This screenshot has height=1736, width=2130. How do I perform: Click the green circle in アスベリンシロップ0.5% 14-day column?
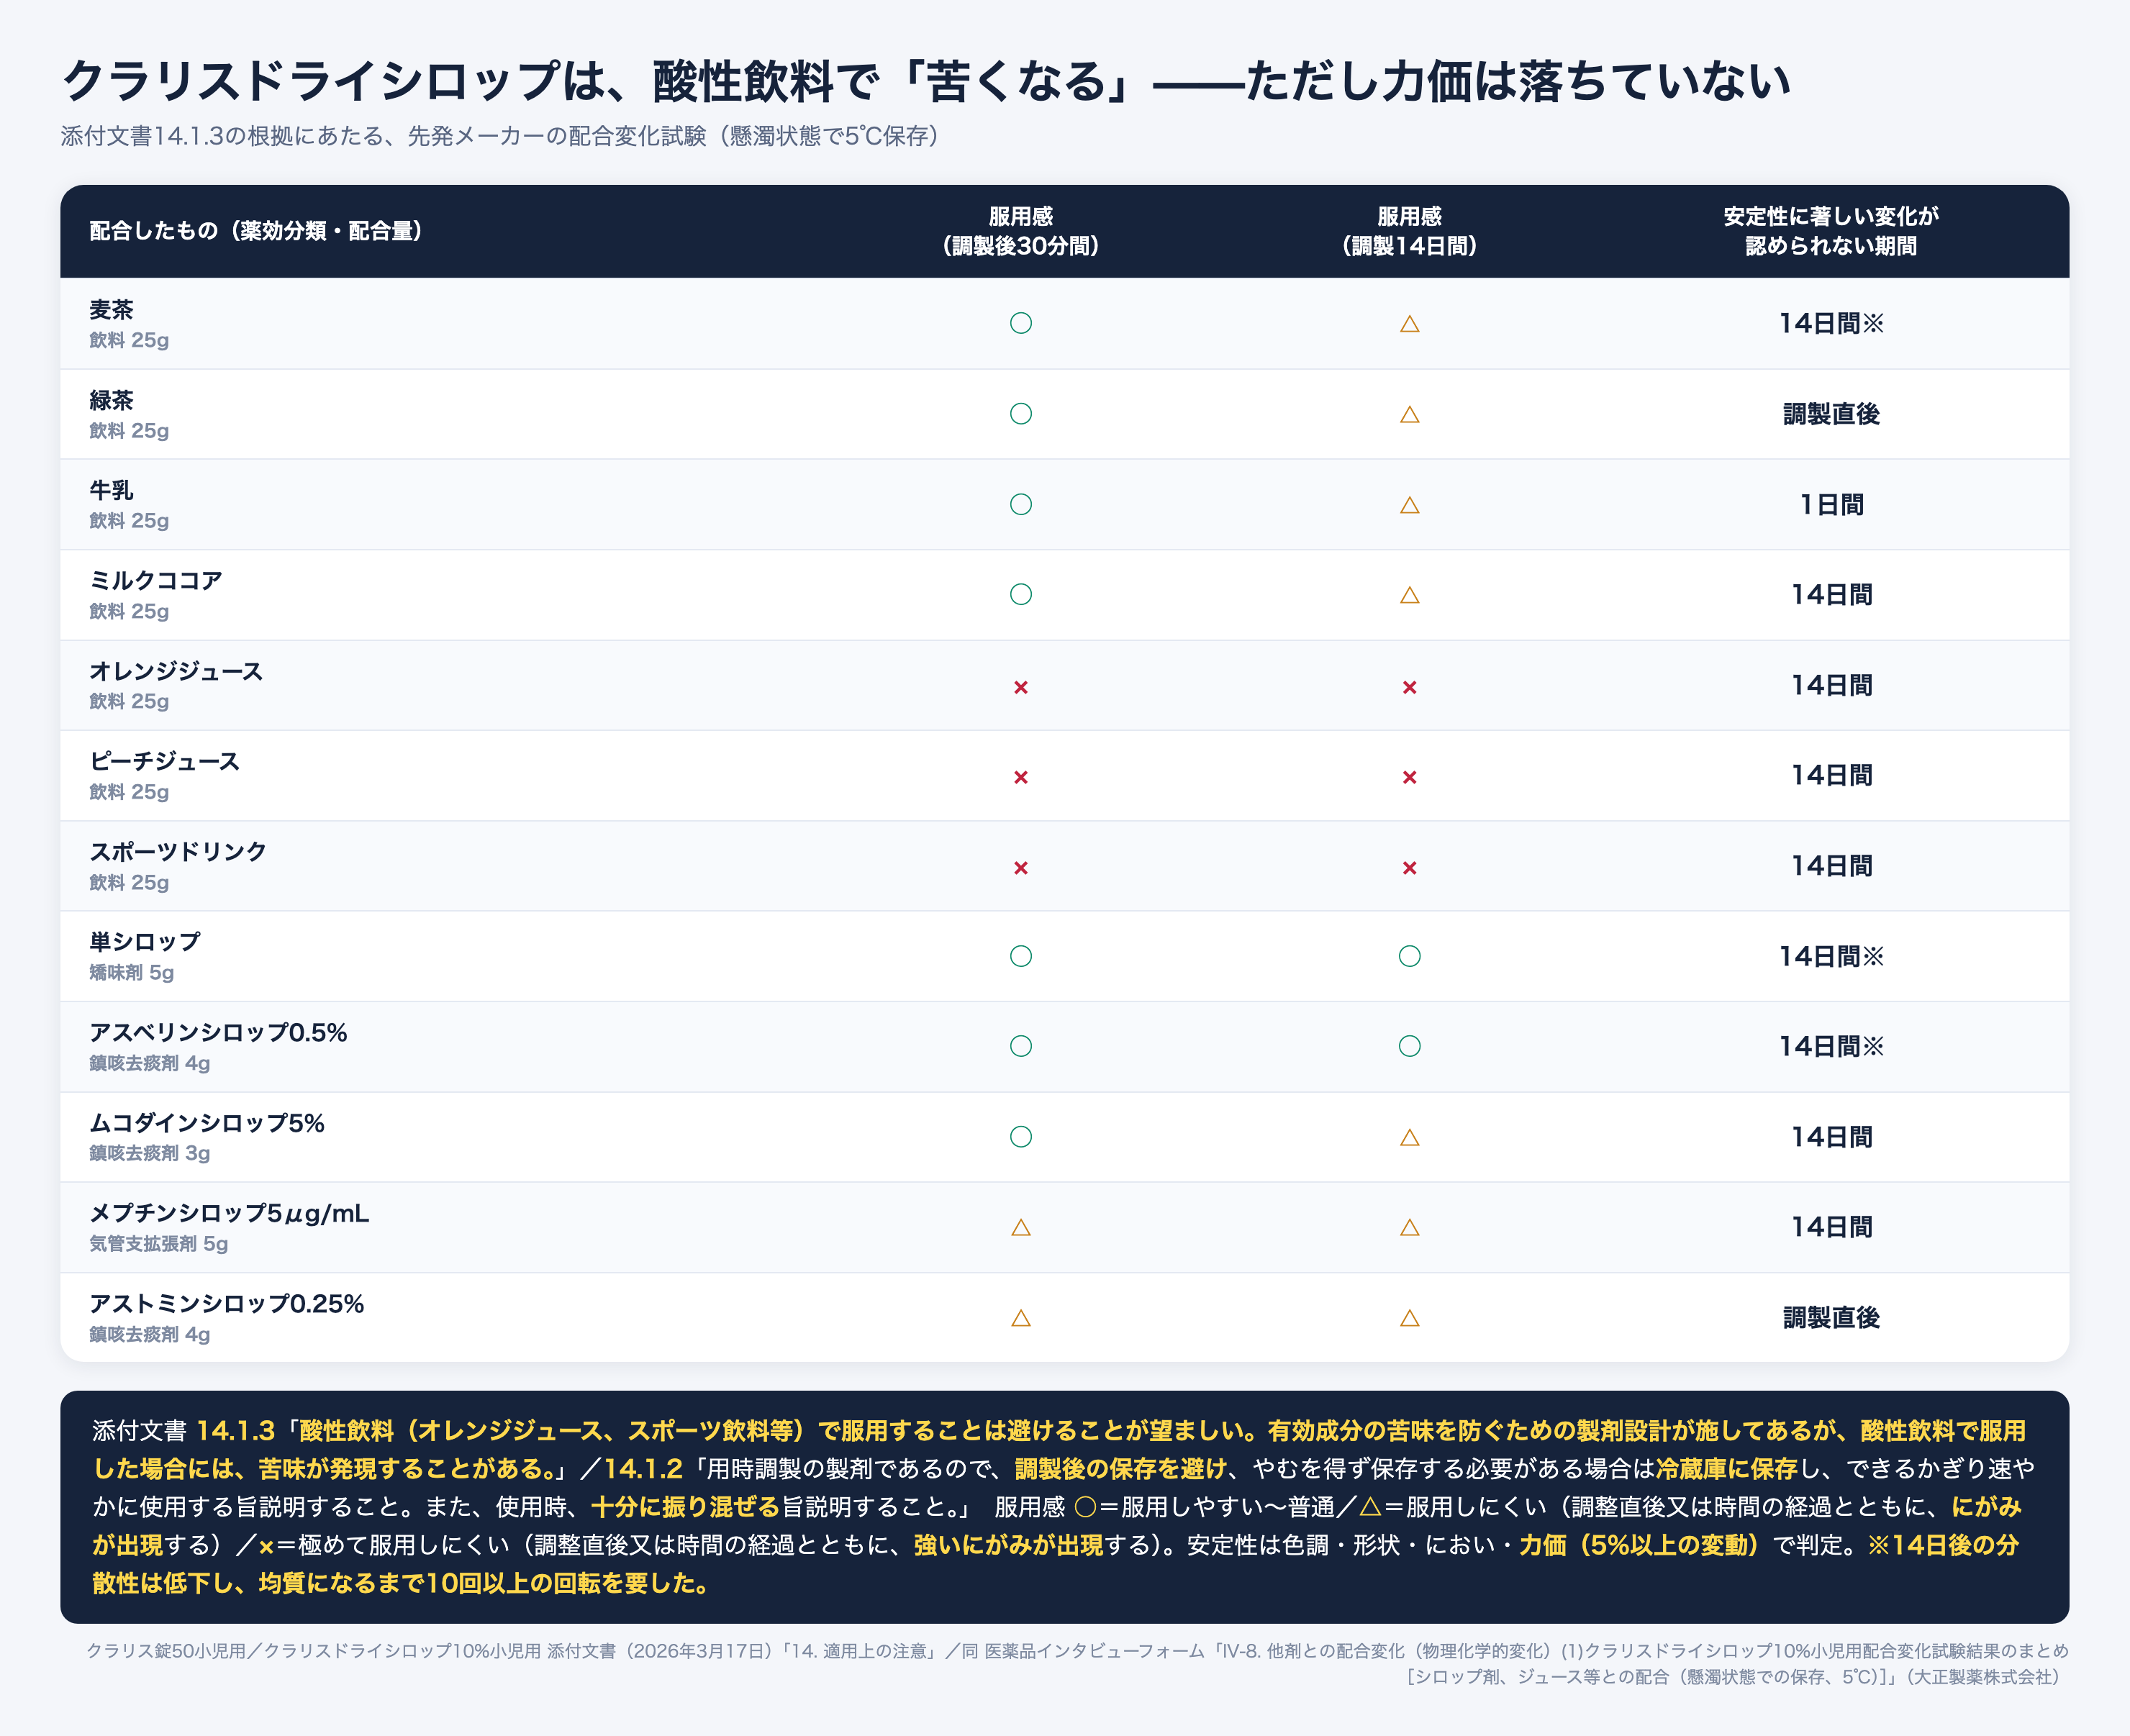1409,1046
